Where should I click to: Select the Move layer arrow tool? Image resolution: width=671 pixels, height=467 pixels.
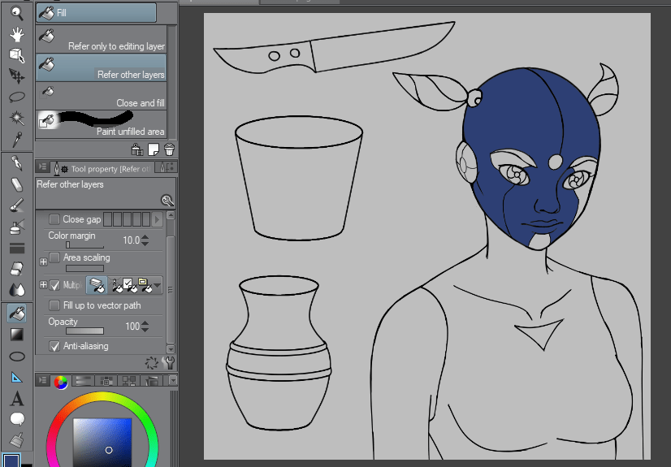coord(17,76)
